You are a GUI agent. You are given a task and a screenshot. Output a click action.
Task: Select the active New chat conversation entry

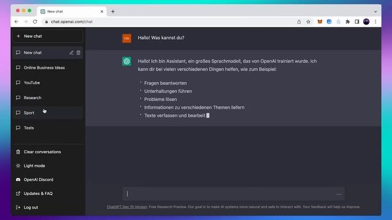(48, 53)
